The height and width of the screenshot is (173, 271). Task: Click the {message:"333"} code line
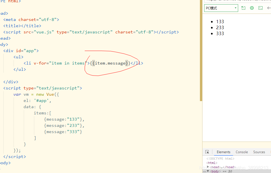(63, 132)
